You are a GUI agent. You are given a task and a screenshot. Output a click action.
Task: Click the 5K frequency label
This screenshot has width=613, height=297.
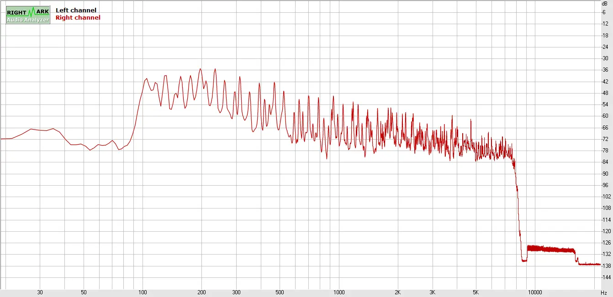(x=476, y=292)
